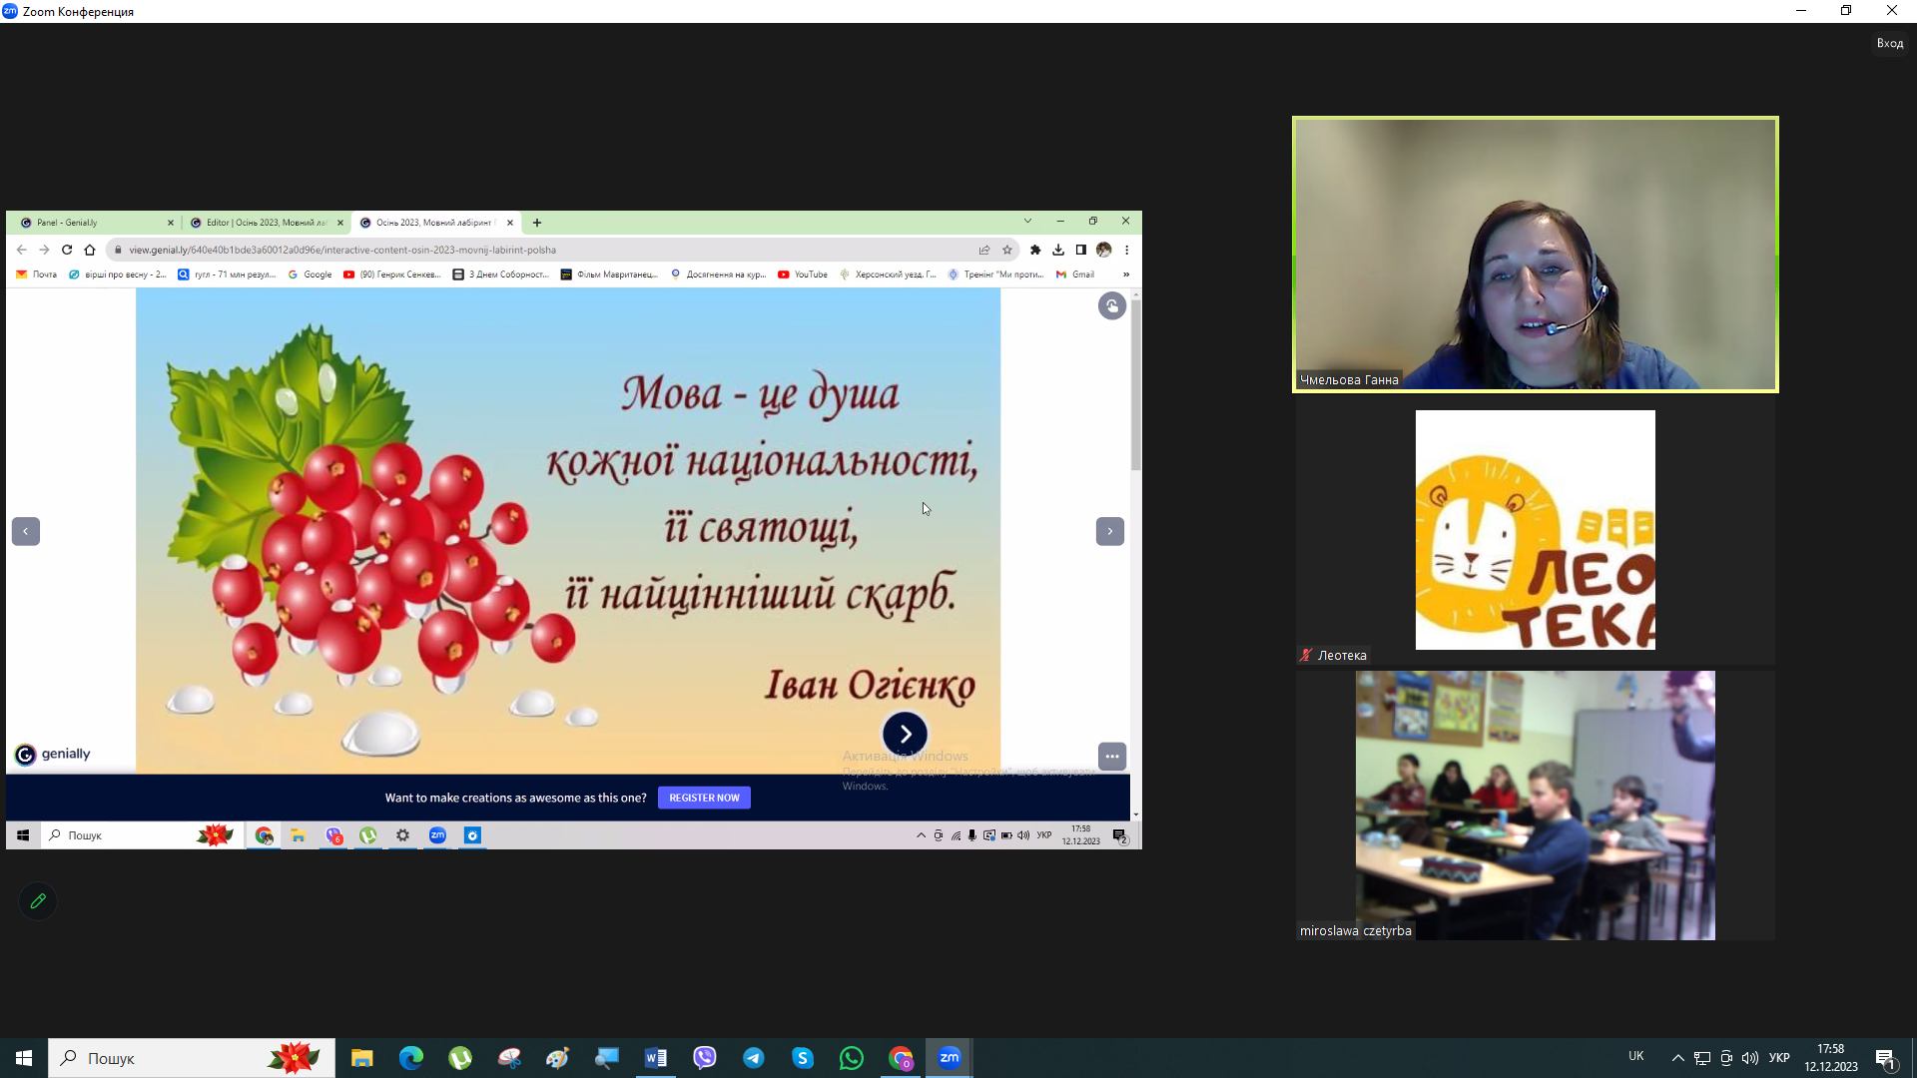Go to the next slide with the right chevron
Image resolution: width=1917 pixels, height=1078 pixels.
coord(1109,531)
